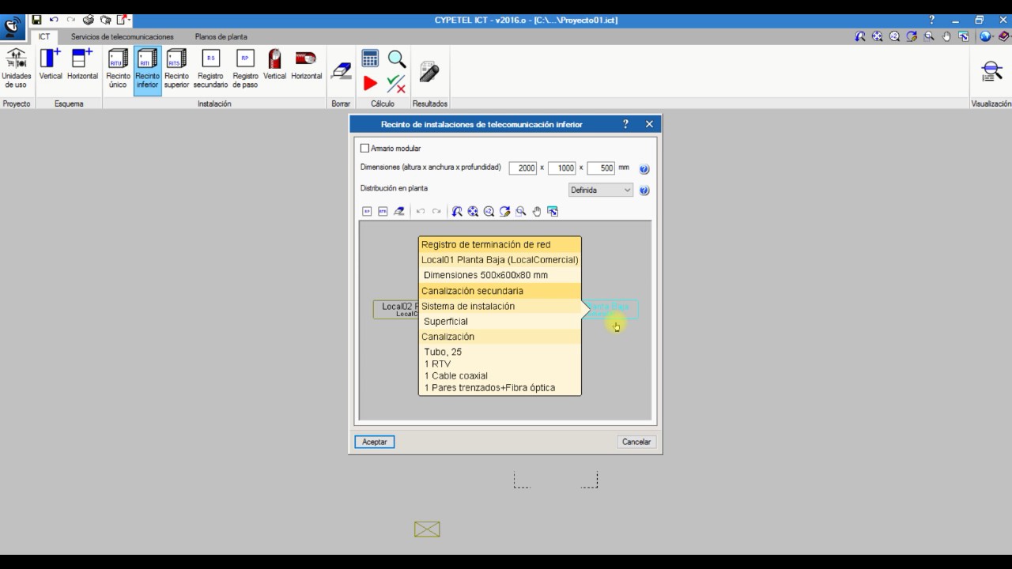Image resolution: width=1012 pixels, height=569 pixels.
Task: Open the check and cross verification icon
Action: tap(396, 83)
